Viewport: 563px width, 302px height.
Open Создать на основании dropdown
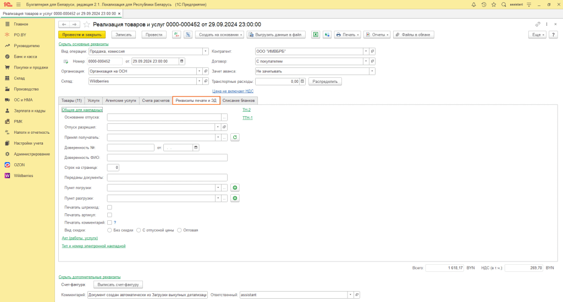click(x=220, y=35)
